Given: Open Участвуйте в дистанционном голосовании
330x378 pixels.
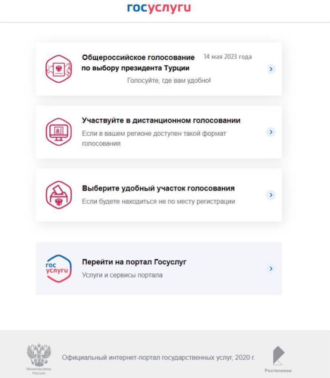Looking at the screenshot, I should (161, 120).
